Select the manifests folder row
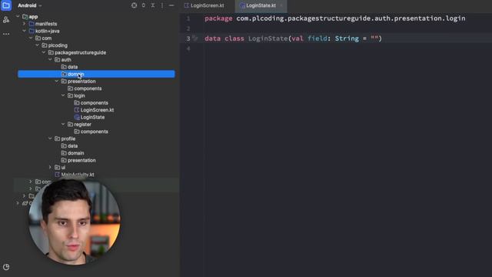Screen dimensions: 492x277 click(x=43, y=24)
